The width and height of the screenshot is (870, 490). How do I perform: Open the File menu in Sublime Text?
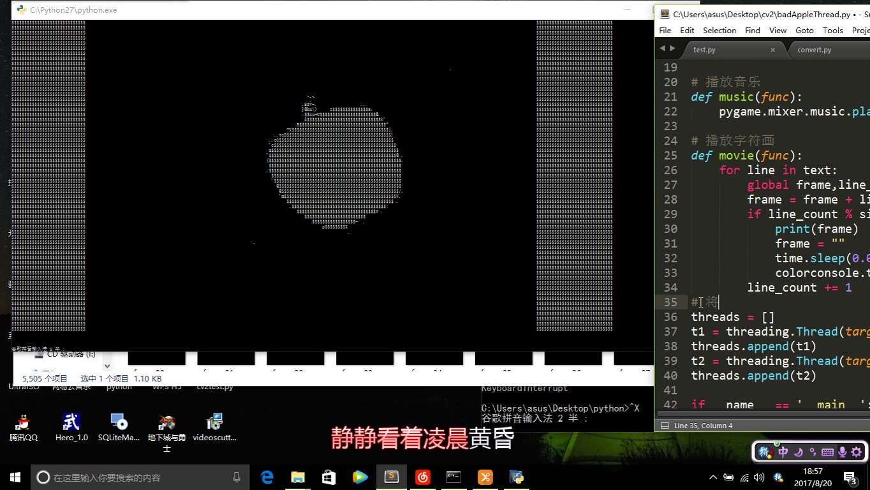665,30
